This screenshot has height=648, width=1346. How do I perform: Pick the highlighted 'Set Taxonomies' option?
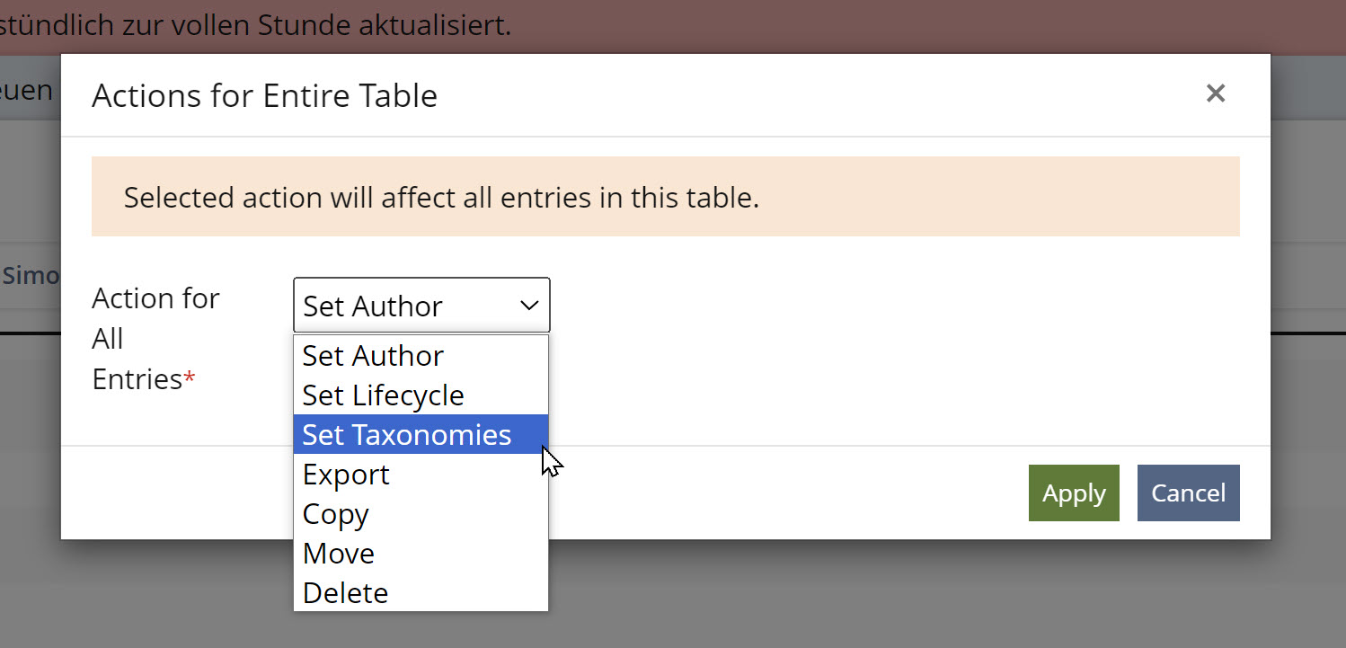pyautogui.click(x=406, y=435)
